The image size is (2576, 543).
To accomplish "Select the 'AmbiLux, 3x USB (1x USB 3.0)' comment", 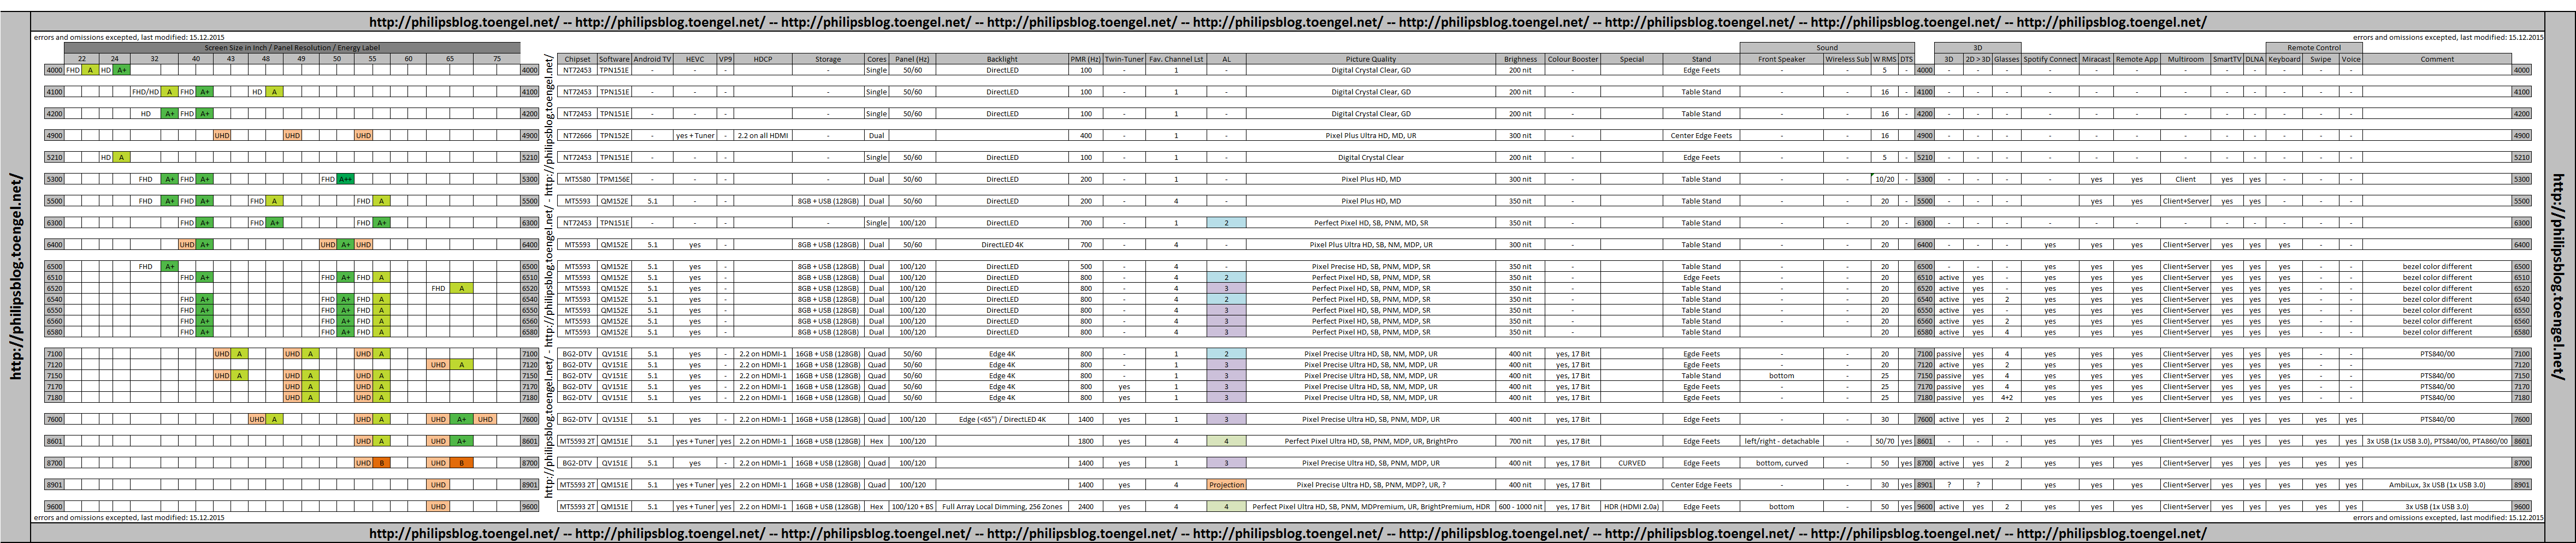I will 2437,485.
